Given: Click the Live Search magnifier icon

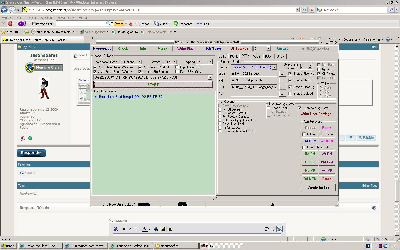Looking at the screenshot, I should (391, 10).
